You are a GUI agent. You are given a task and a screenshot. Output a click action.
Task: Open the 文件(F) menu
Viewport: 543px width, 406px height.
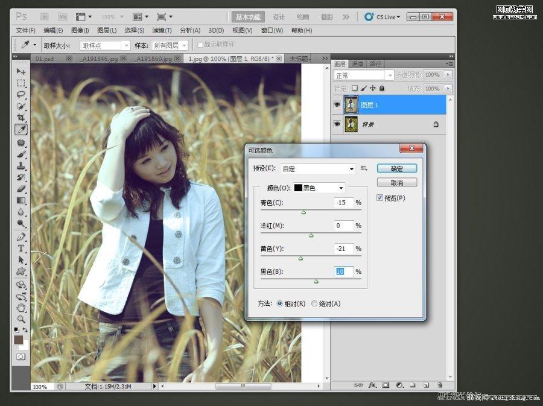(25, 30)
